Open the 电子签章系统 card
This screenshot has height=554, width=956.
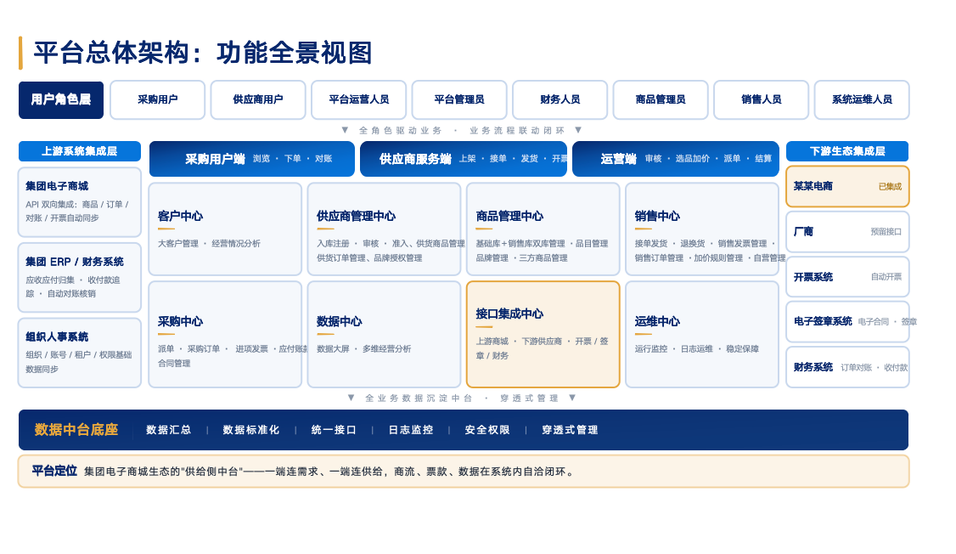click(x=847, y=321)
